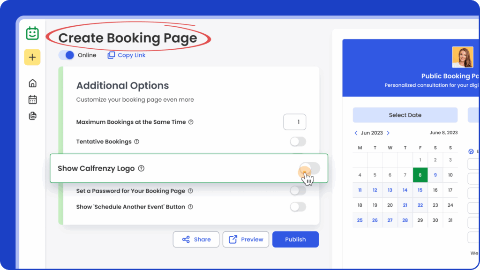
Task: Toggle the Online status switch
Action: 67,55
